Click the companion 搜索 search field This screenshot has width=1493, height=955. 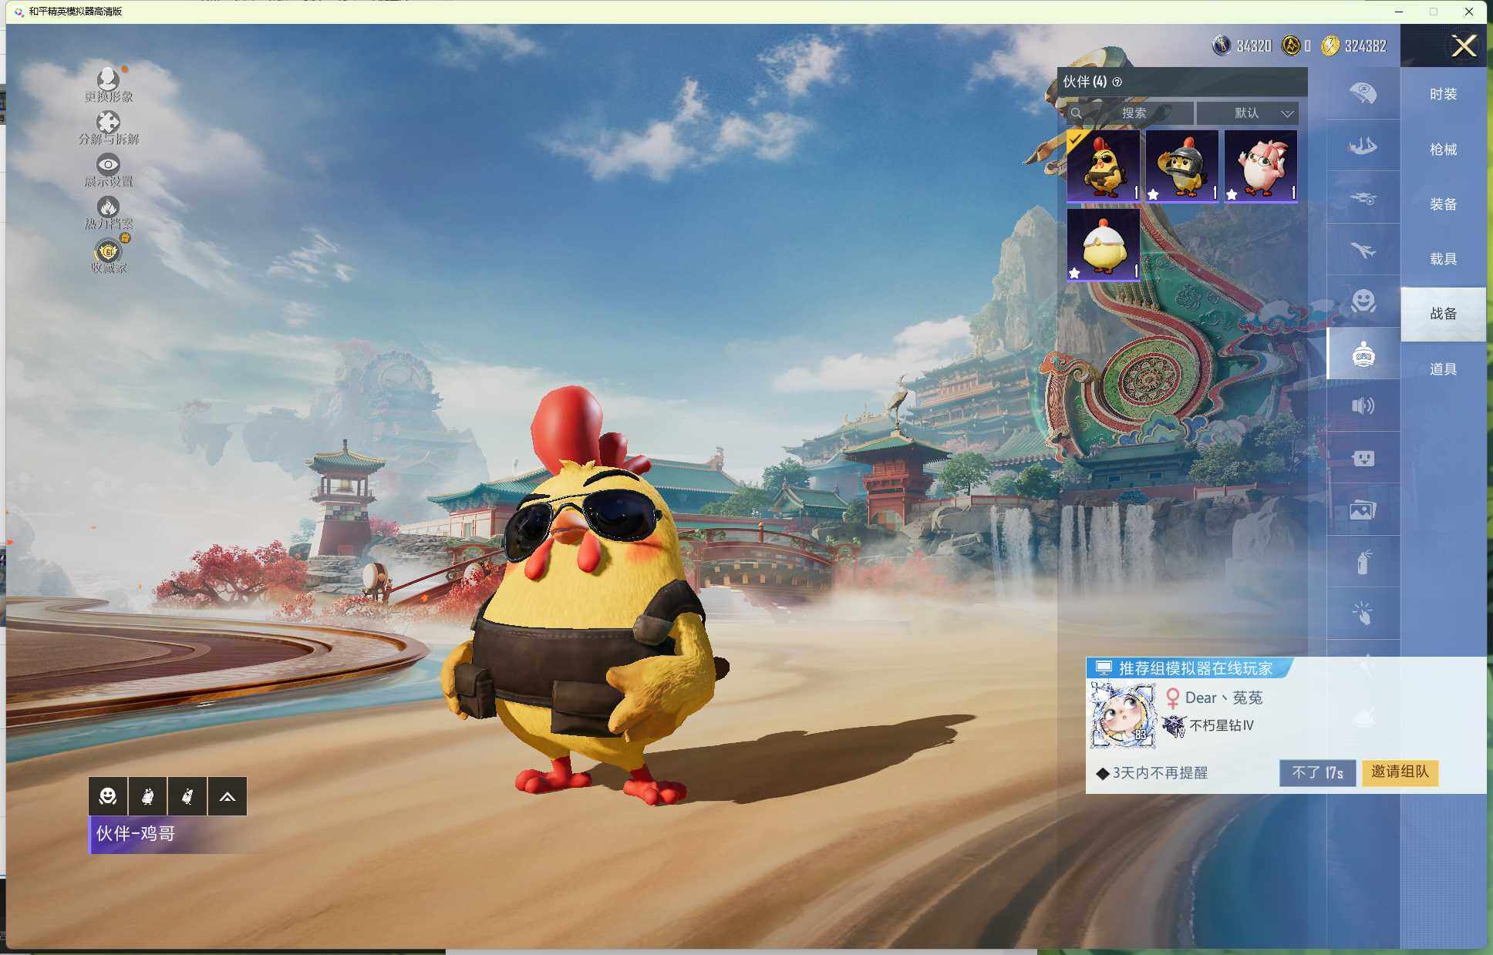point(1132,113)
